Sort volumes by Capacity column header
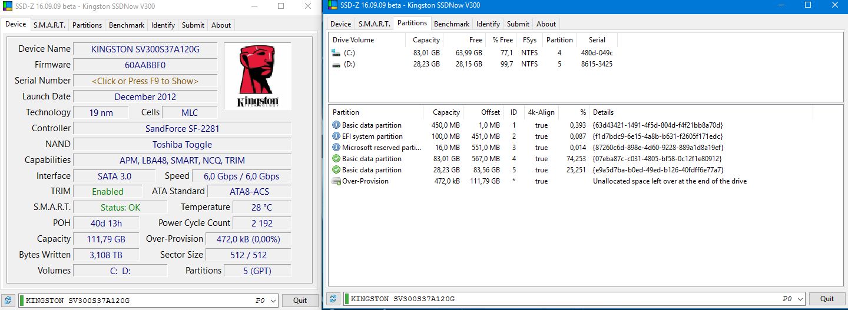 424,40
